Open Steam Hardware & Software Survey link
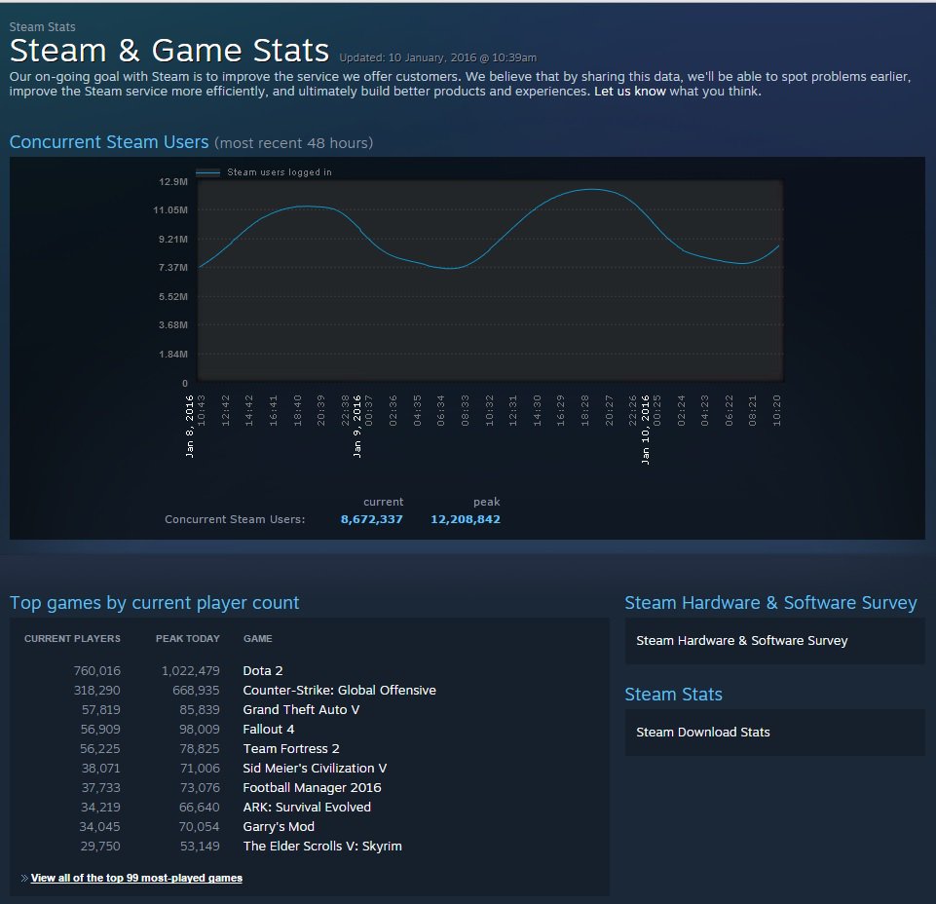This screenshot has height=904, width=936. pyautogui.click(x=741, y=641)
